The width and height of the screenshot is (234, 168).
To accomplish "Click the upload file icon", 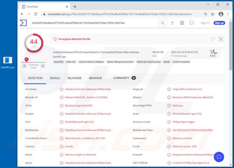I will click(172, 23).
